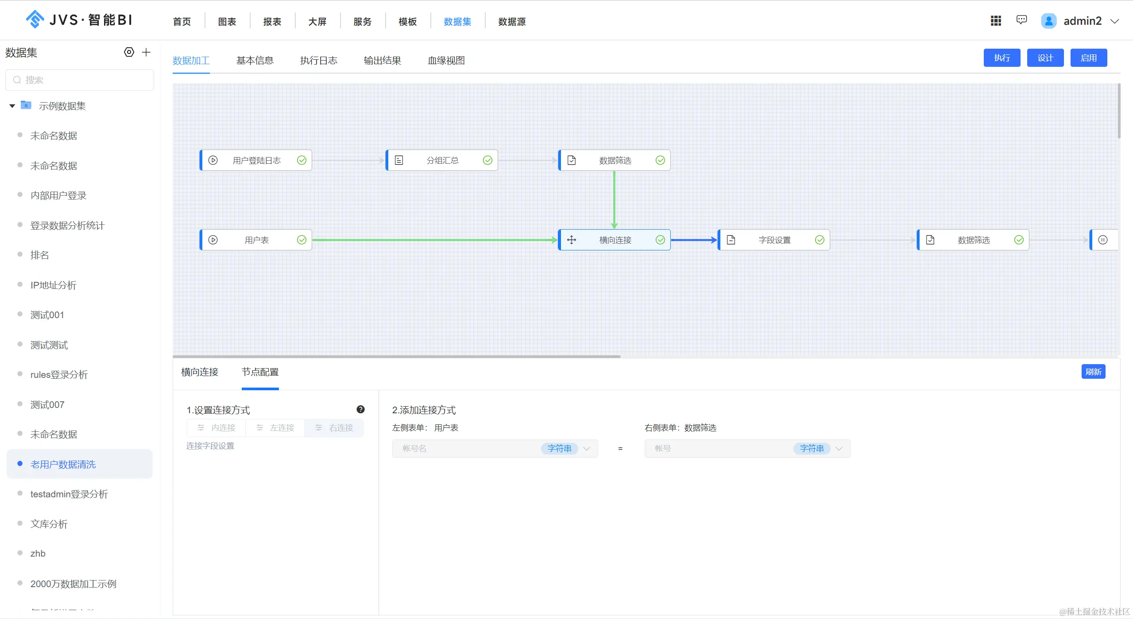Click the list icon on 分组汇总 node

click(399, 160)
